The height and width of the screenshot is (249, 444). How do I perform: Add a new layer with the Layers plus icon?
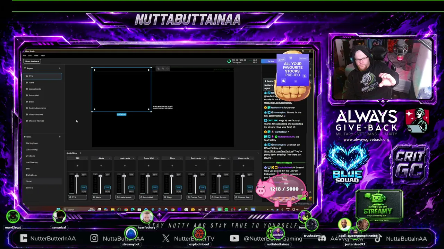(x=59, y=68)
